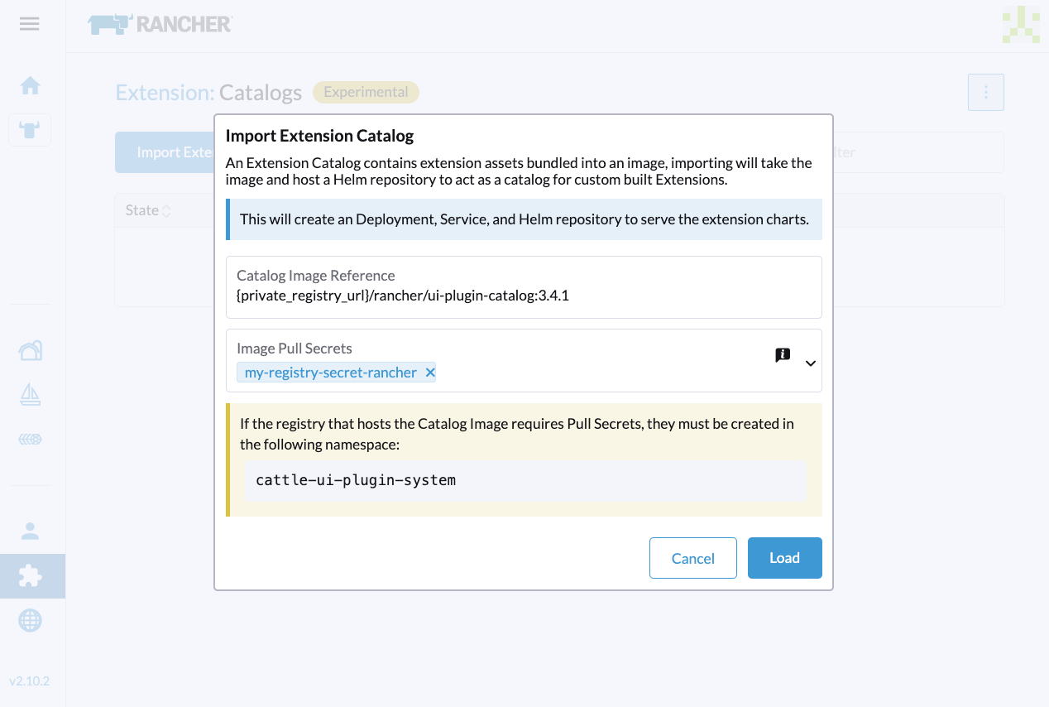Remove my-registry-secret-rancher by clicking its X
Screen dimensions: 1049x707
429,373
